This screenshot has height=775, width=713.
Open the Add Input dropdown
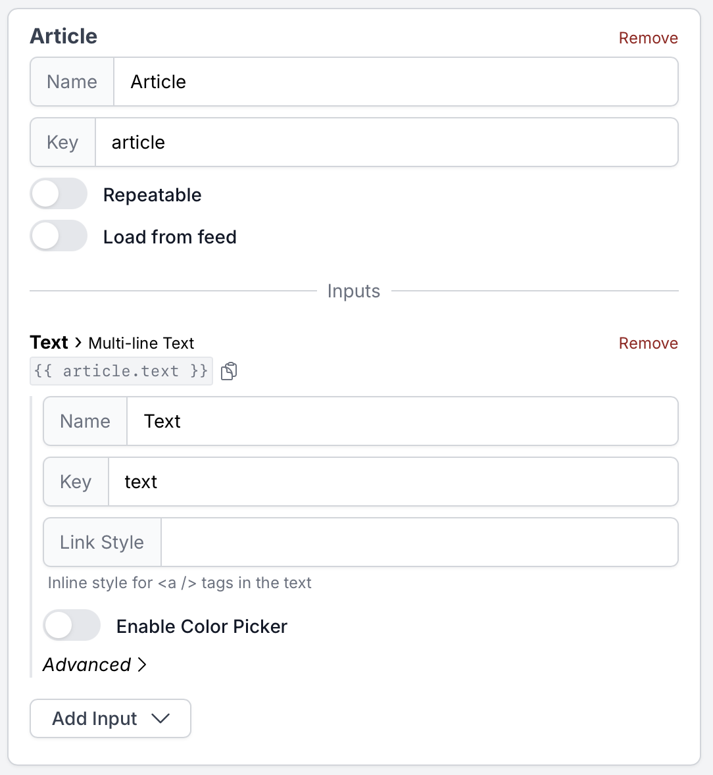(x=111, y=718)
